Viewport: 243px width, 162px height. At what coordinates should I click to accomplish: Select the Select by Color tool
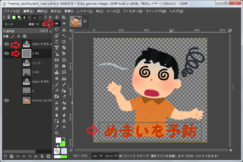tap(57, 42)
